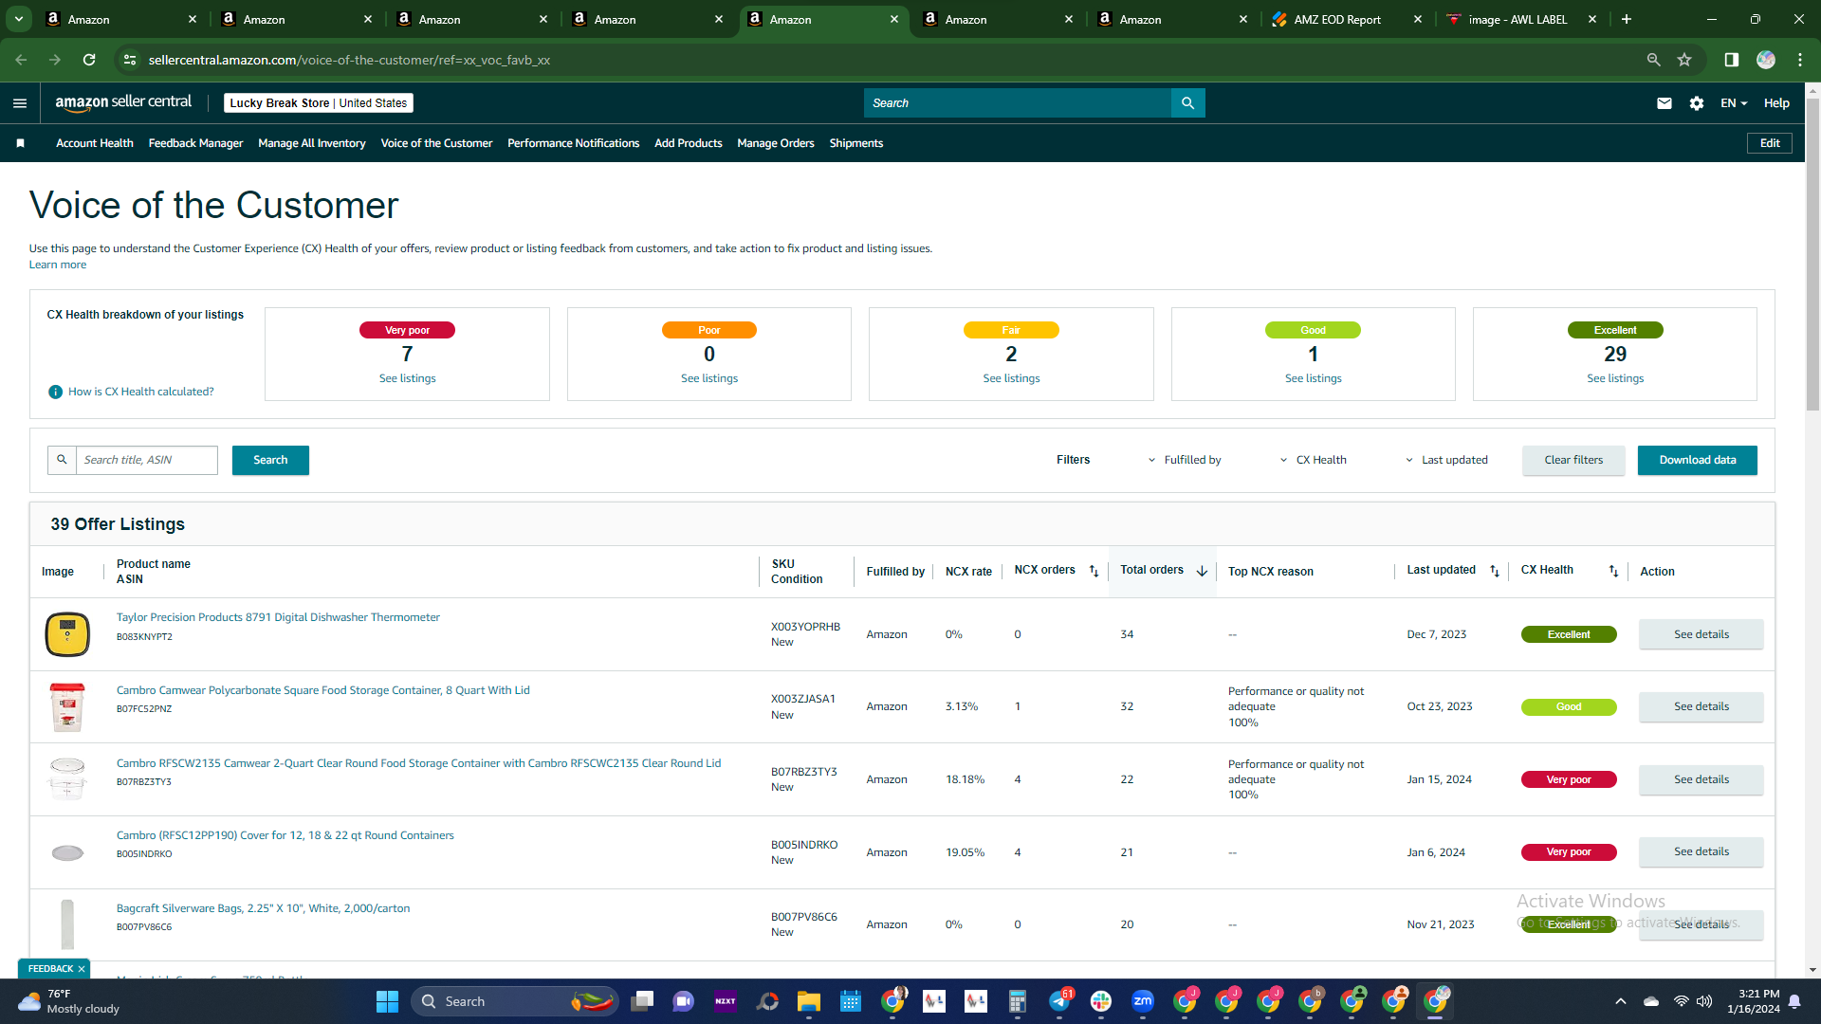Sort by NCX orders column arrows

tap(1094, 571)
